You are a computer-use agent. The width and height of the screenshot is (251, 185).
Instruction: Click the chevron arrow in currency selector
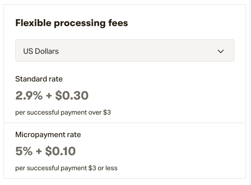point(221,51)
